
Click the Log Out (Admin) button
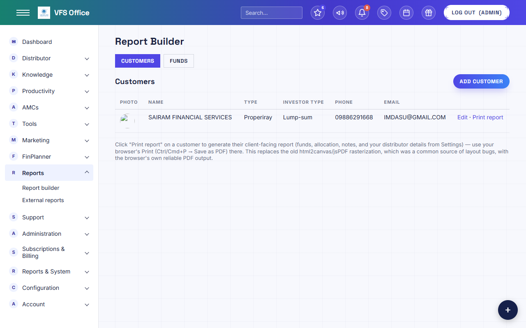click(x=477, y=13)
